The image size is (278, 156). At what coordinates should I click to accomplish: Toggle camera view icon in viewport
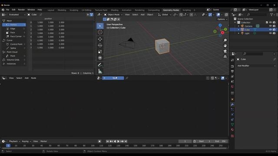point(225,51)
